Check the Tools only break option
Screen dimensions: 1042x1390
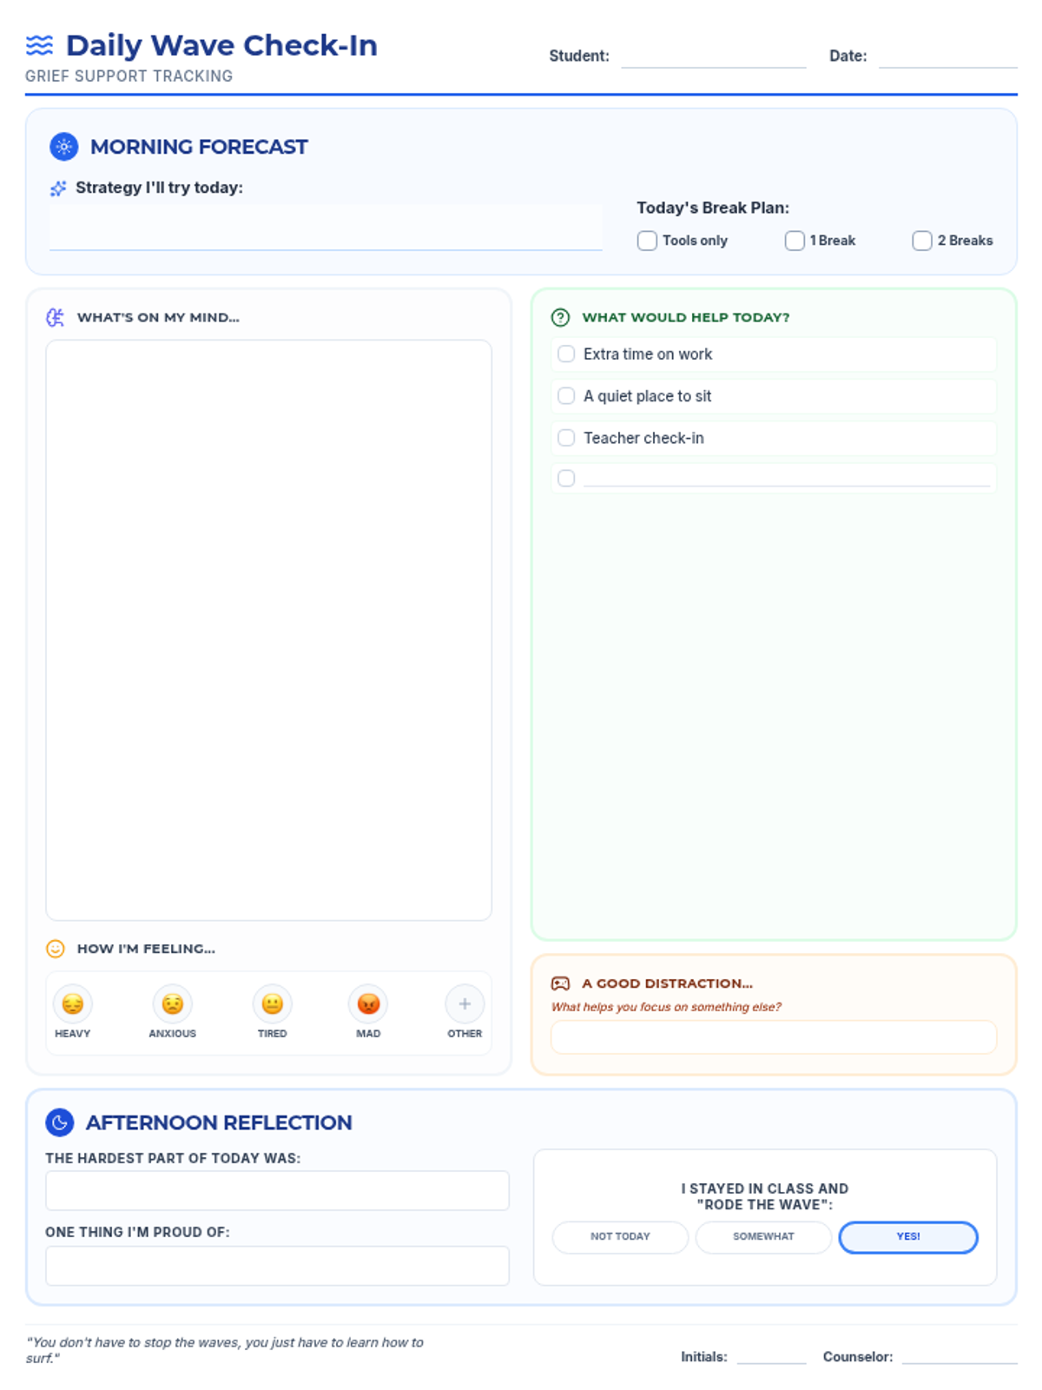pos(648,241)
